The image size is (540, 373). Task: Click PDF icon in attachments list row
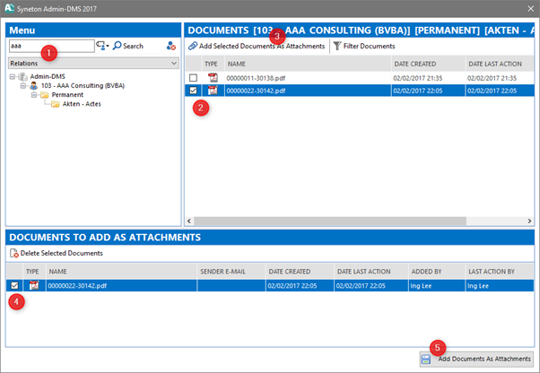[x=34, y=285]
